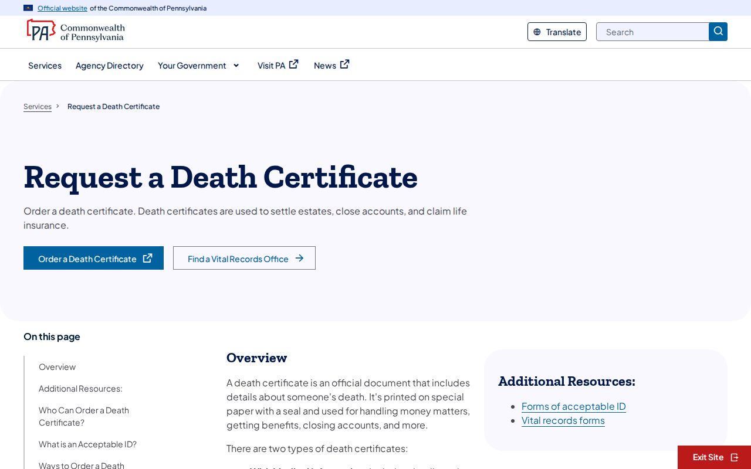Click Order a Death Certificate button
751x469 pixels.
point(93,258)
